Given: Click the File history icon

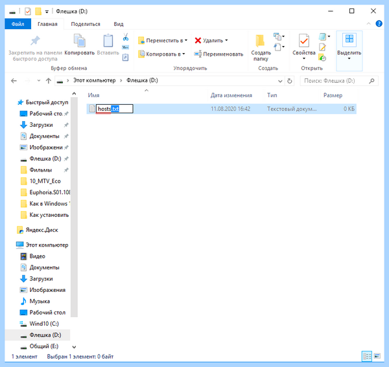Looking at the screenshot, I should click(322, 58).
